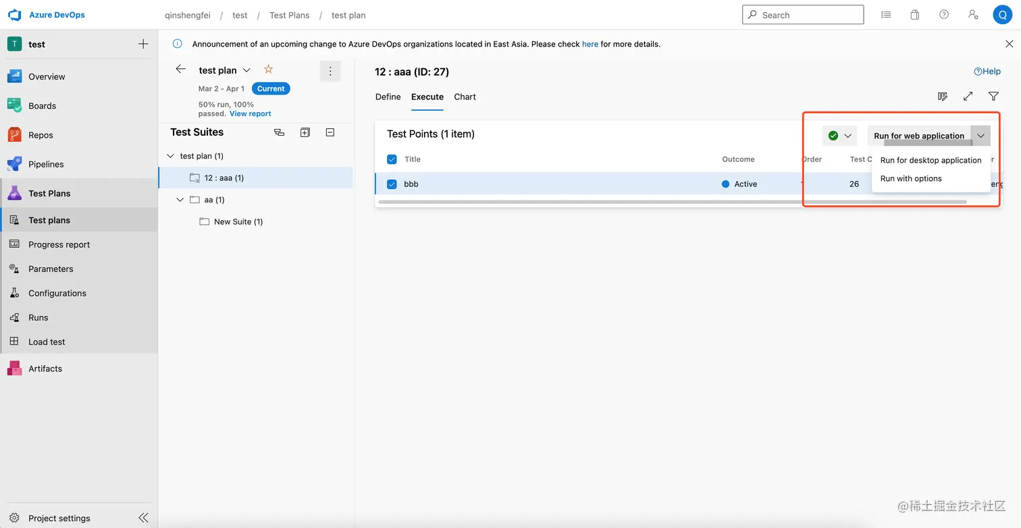The width and height of the screenshot is (1021, 528).
Task: Click the Parameters icon in sidebar
Action: pos(14,269)
